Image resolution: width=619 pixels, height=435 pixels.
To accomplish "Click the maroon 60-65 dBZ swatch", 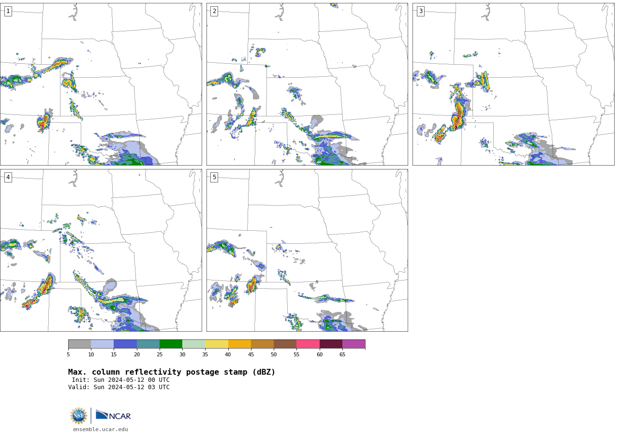I will pyautogui.click(x=331, y=344).
